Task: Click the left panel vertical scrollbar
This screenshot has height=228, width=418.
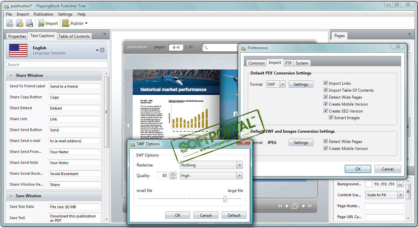Action: coord(106,112)
